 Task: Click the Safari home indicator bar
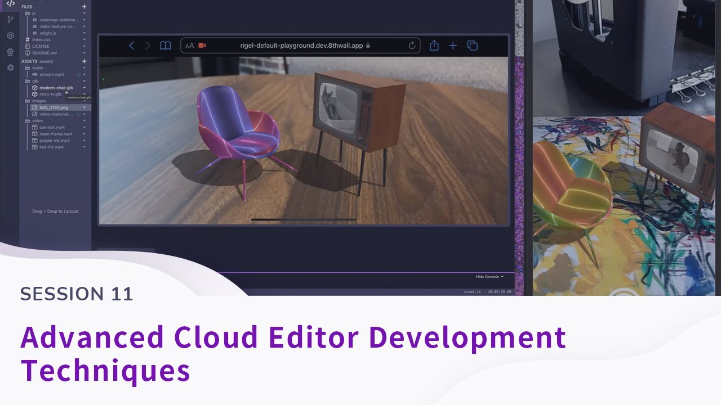tap(304, 219)
